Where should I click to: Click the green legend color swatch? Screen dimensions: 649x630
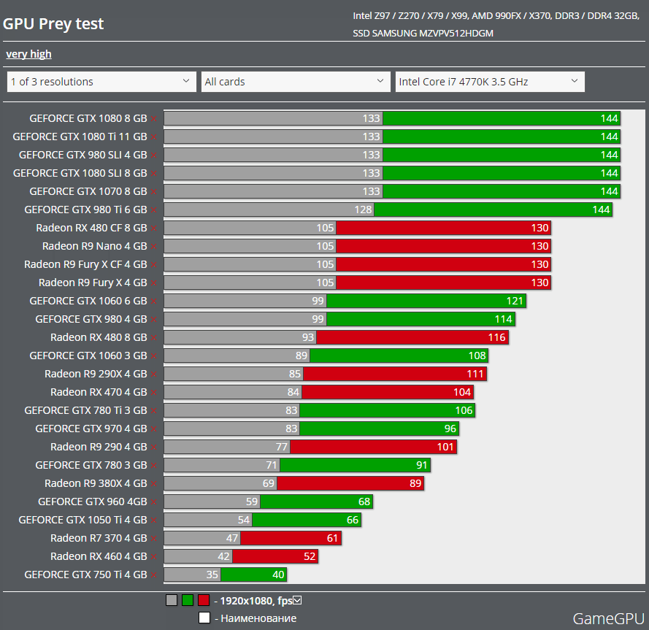188,600
